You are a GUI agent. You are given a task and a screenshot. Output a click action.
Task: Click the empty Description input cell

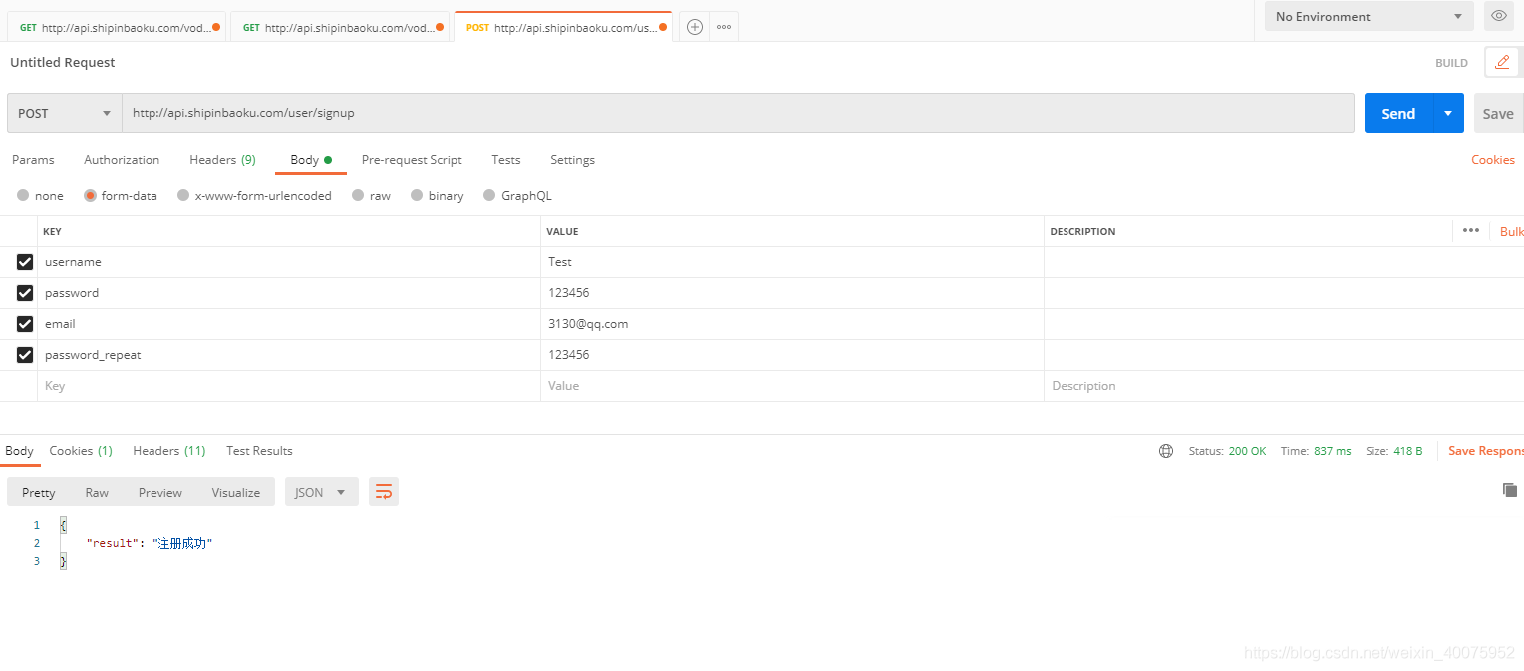point(1284,386)
